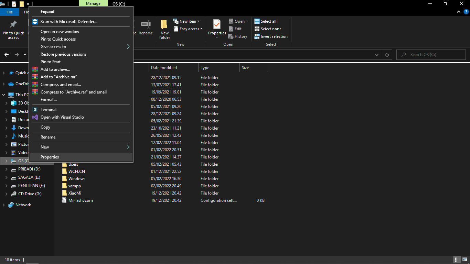Click the Visual Studio icon in menu
Image resolution: width=470 pixels, height=264 pixels.
(35, 117)
